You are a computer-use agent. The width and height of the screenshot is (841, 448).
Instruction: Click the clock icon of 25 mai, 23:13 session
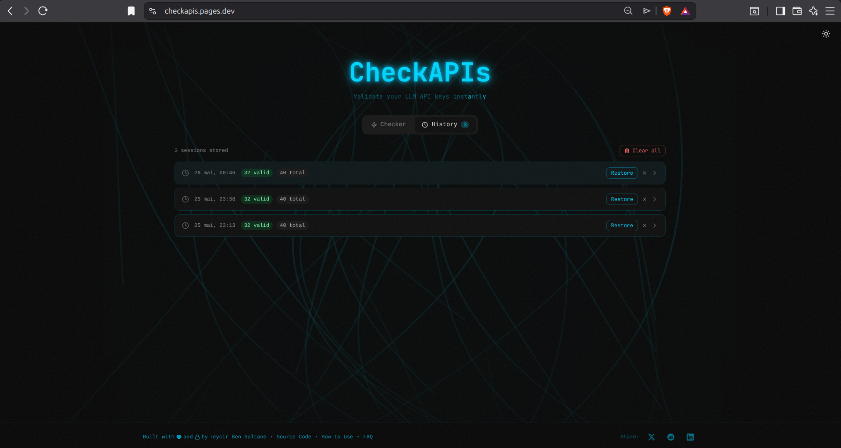click(x=185, y=226)
